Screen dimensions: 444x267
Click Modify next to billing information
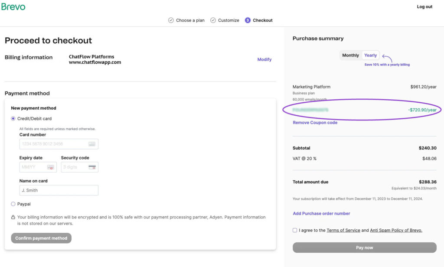click(x=264, y=59)
